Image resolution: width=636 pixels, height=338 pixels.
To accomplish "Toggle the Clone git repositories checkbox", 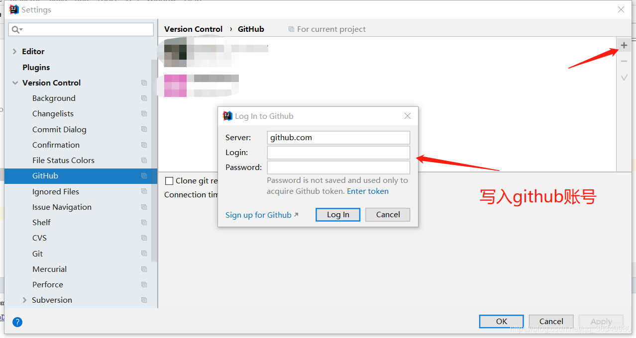I will pos(169,181).
